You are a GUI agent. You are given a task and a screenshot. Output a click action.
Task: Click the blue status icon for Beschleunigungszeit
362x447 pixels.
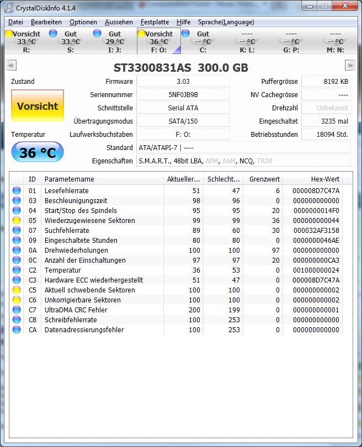pos(17,200)
